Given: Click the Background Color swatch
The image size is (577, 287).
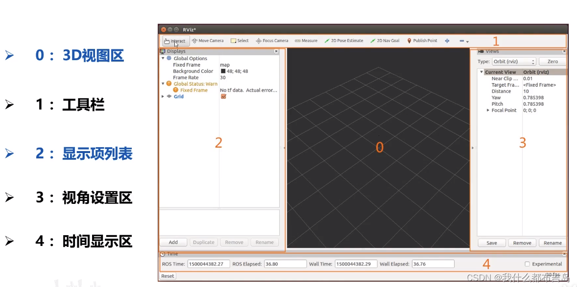Looking at the screenshot, I should 223,71.
